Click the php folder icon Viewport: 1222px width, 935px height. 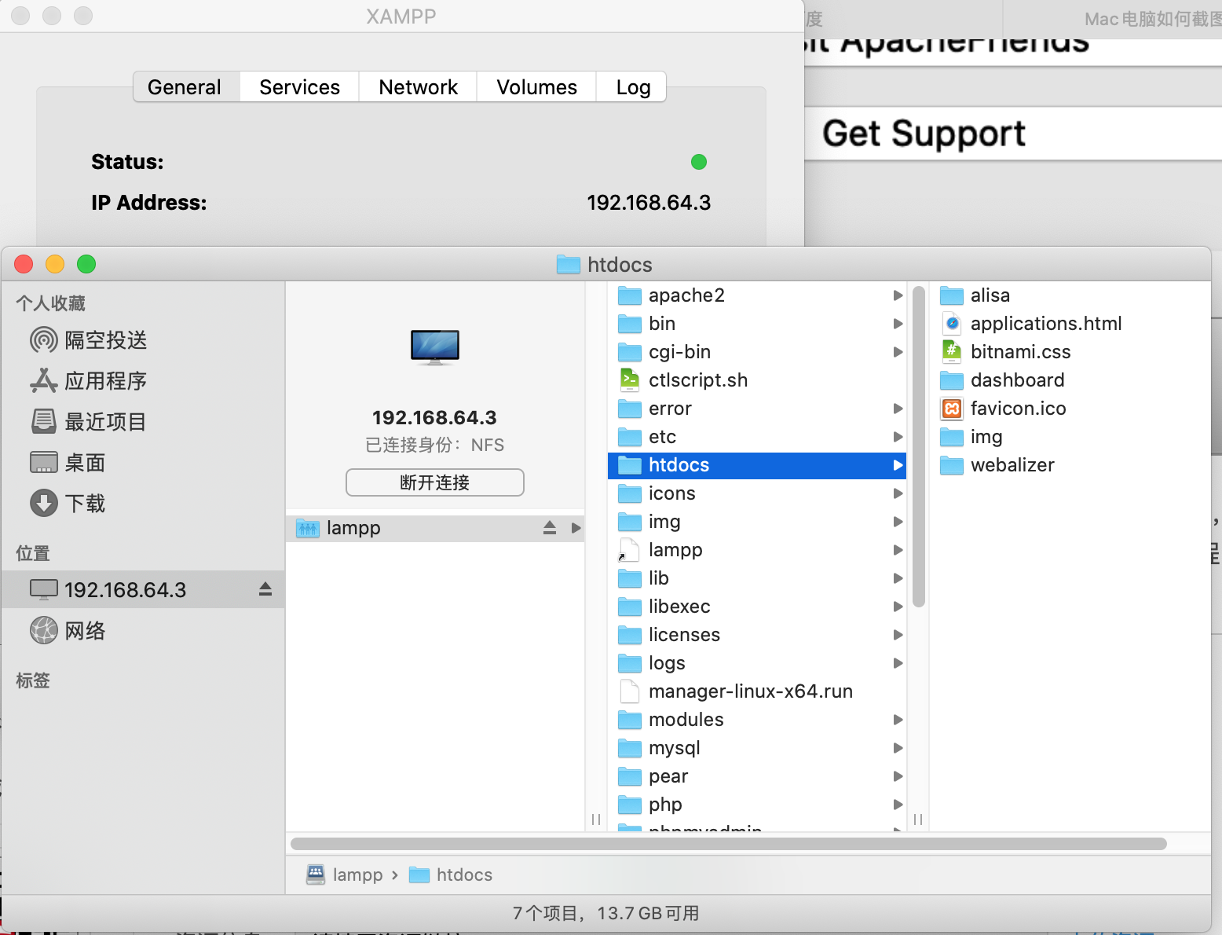tap(630, 805)
